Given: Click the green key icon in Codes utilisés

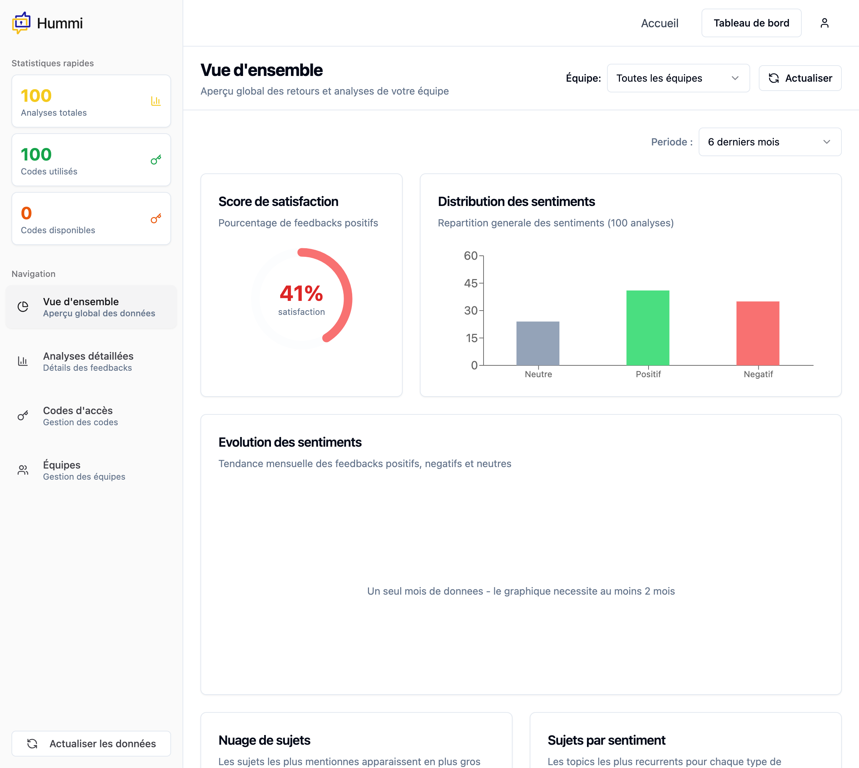Looking at the screenshot, I should (156, 160).
